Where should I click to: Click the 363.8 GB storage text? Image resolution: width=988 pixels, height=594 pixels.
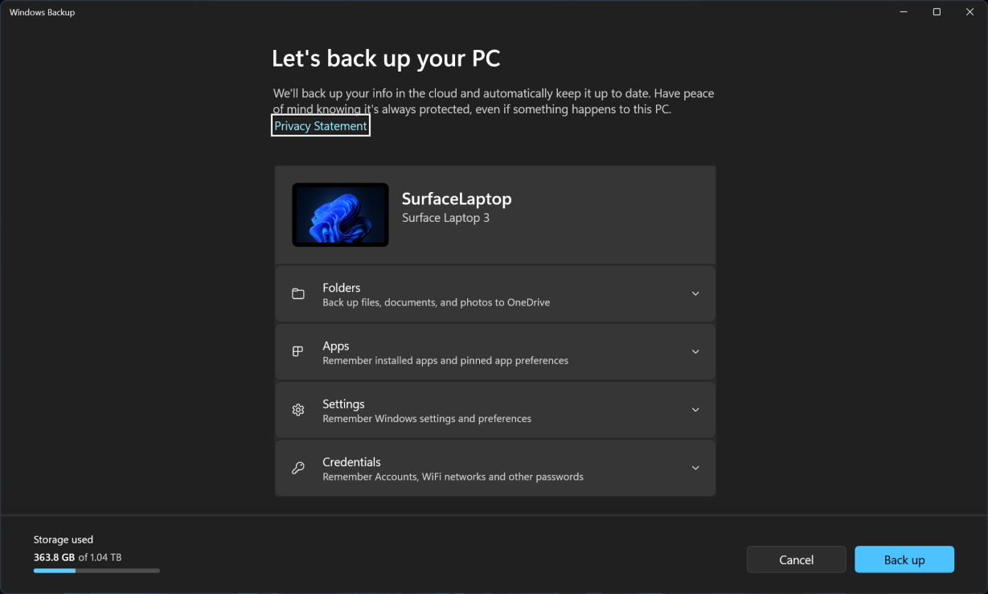tap(51, 556)
